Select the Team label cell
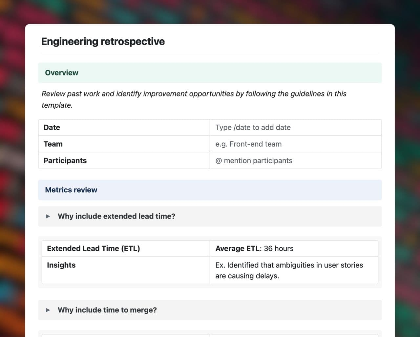Image resolution: width=420 pixels, height=337 pixels. click(53, 144)
